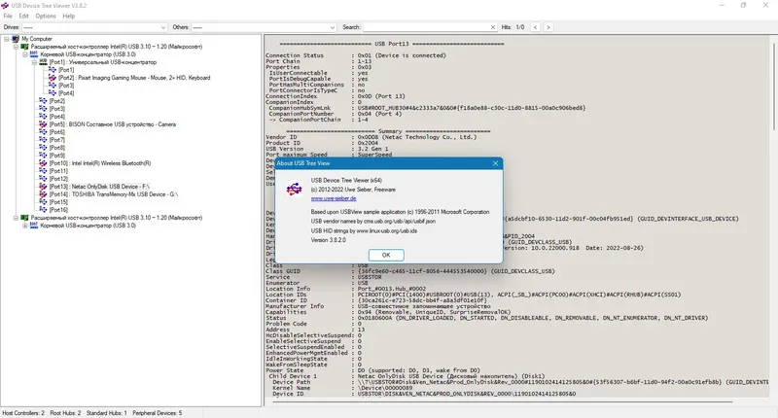Image resolution: width=778 pixels, height=418 pixels.
Task: Click the Netac OnlyDisk device icon
Action: pos(43,187)
